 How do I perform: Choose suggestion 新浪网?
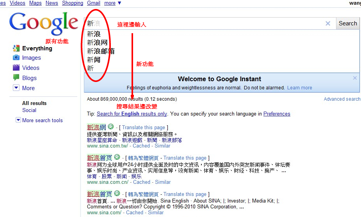tap(97, 43)
